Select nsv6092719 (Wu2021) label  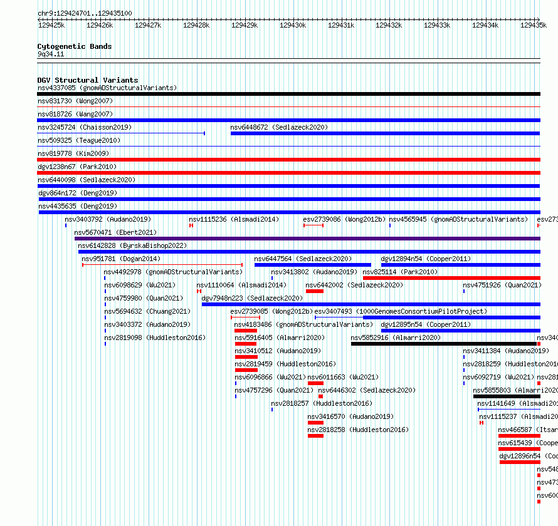(x=498, y=377)
